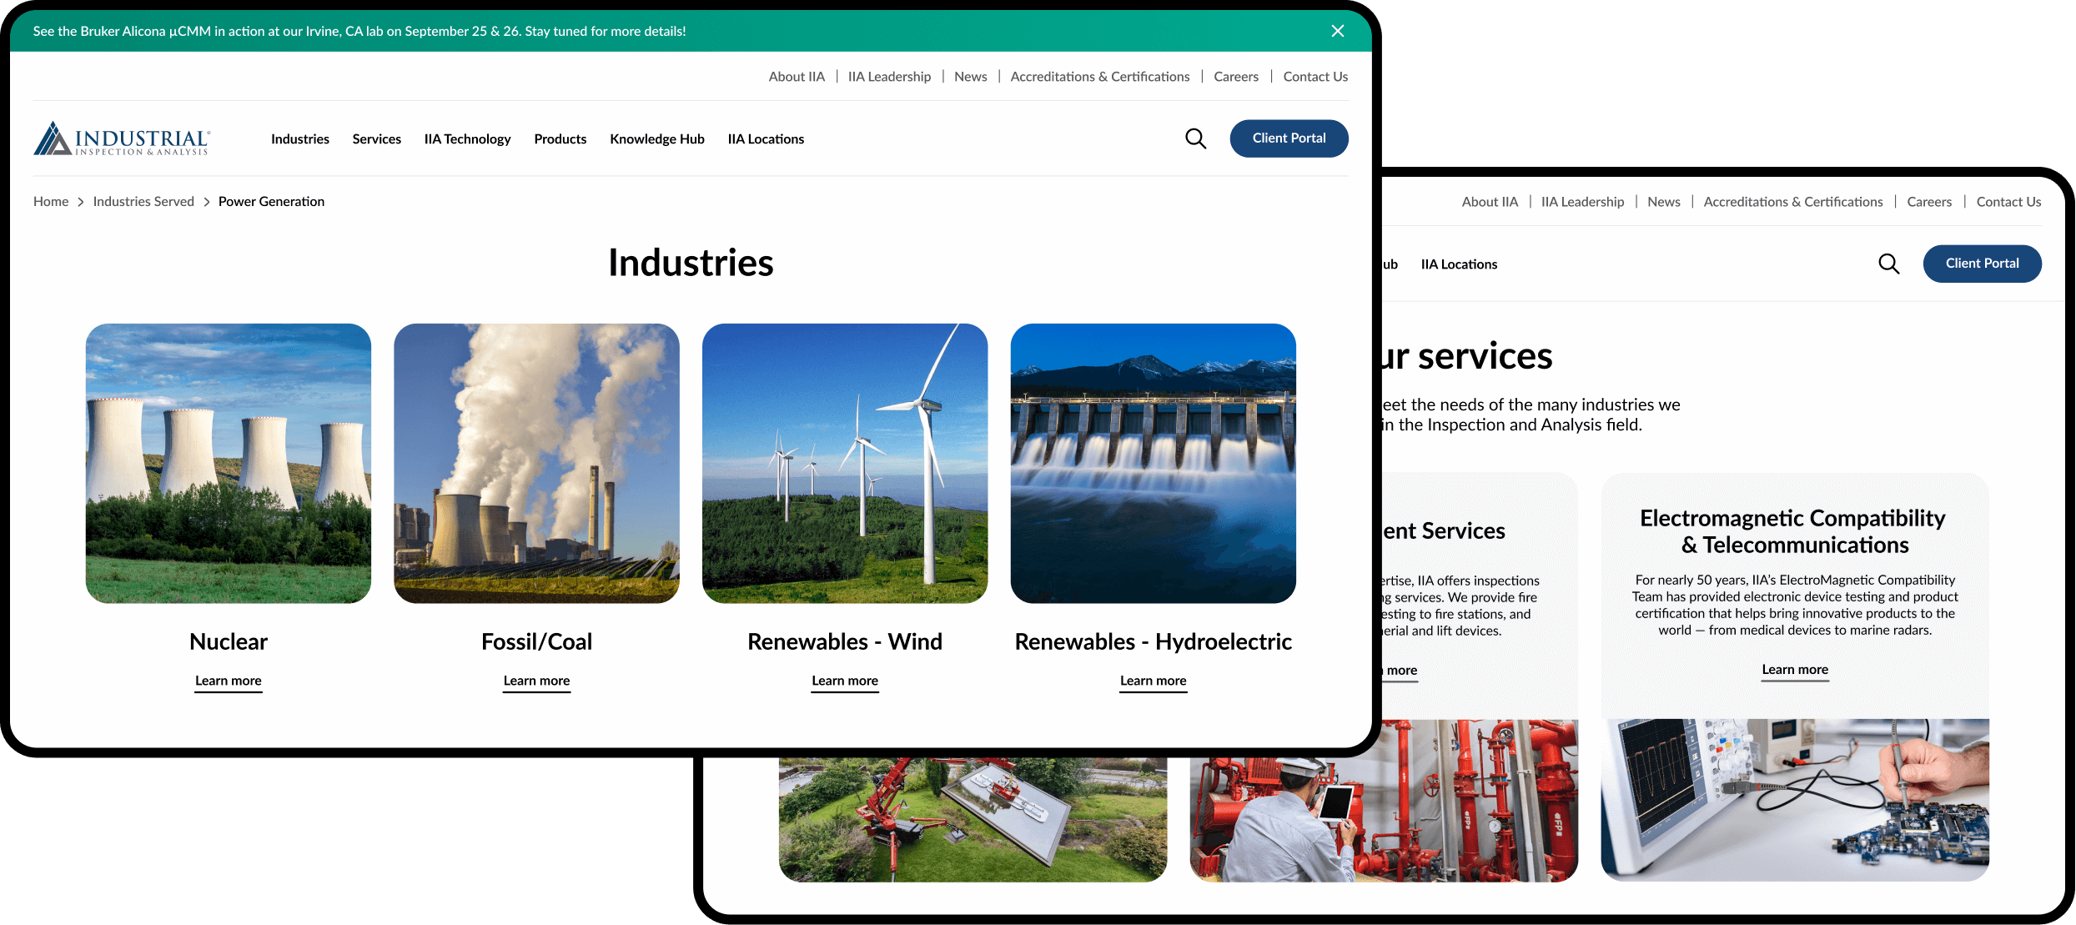Open Contact Us in the back window
This screenshot has width=2076, height=925.
(x=2008, y=202)
